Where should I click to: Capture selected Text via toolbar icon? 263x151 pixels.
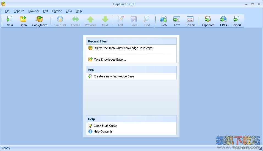(177, 21)
